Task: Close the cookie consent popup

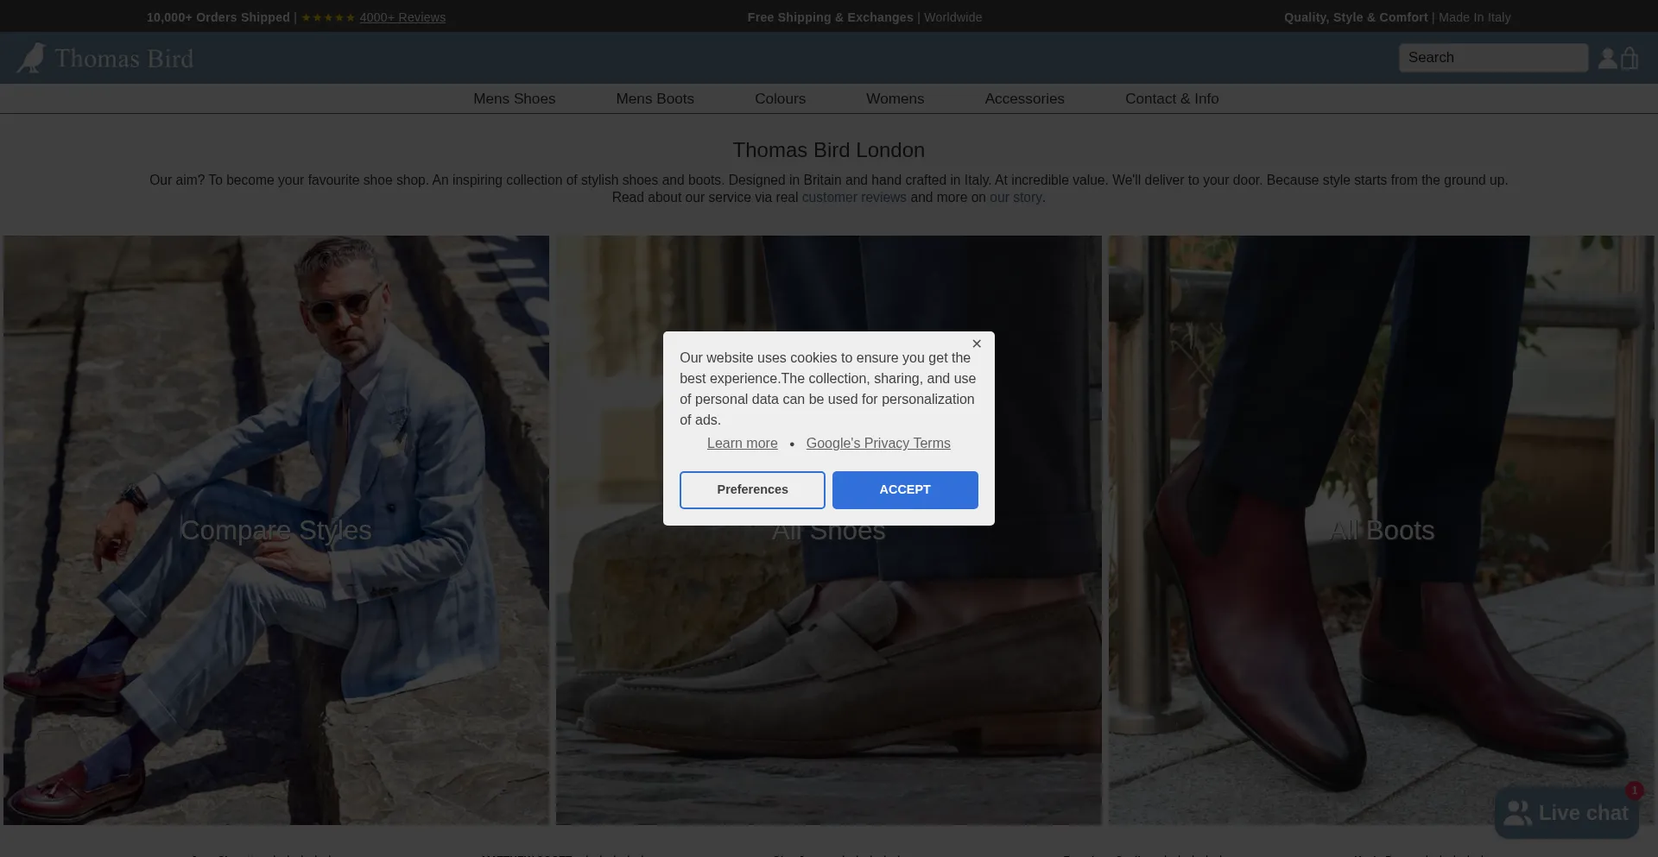Action: tap(977, 343)
